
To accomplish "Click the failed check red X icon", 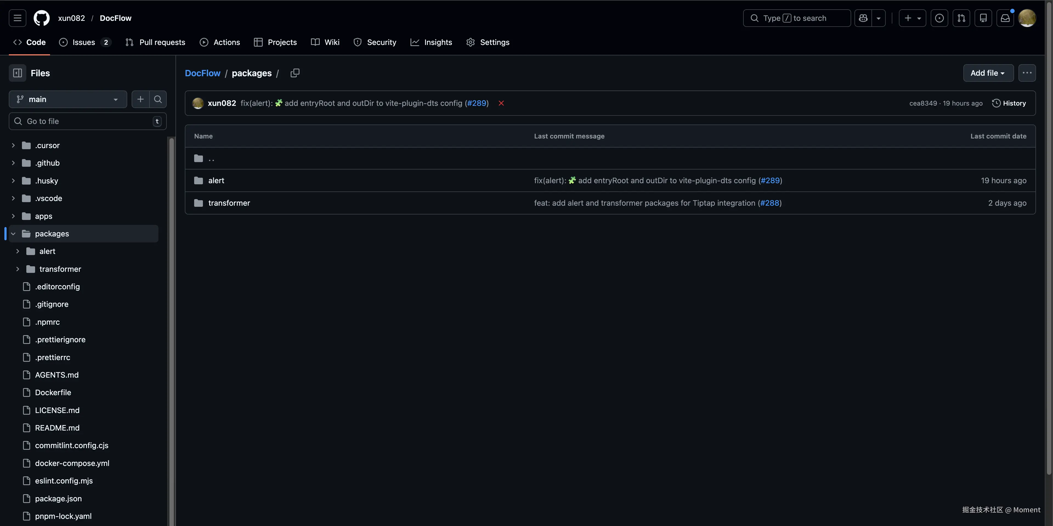I will tap(501, 103).
